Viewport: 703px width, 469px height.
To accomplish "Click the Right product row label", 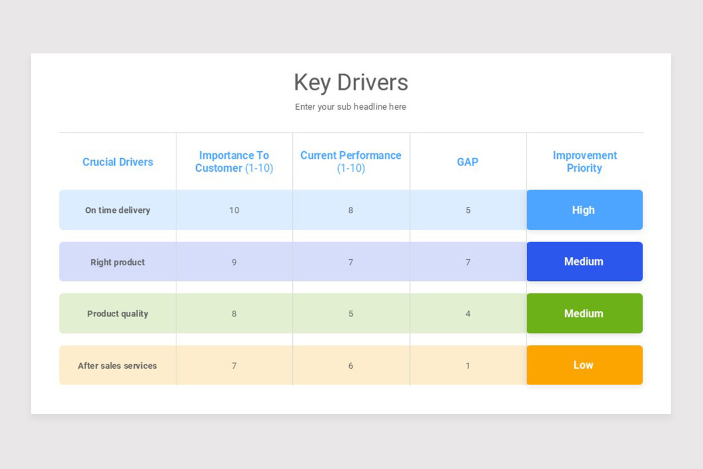I will point(117,261).
